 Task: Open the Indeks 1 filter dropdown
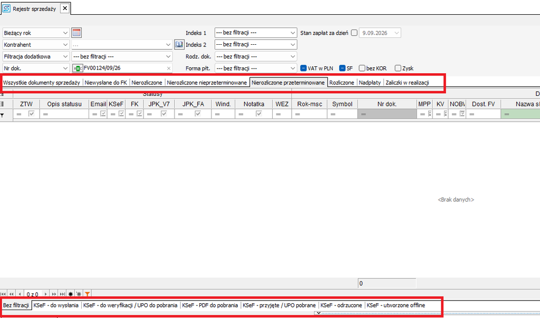coord(256,33)
